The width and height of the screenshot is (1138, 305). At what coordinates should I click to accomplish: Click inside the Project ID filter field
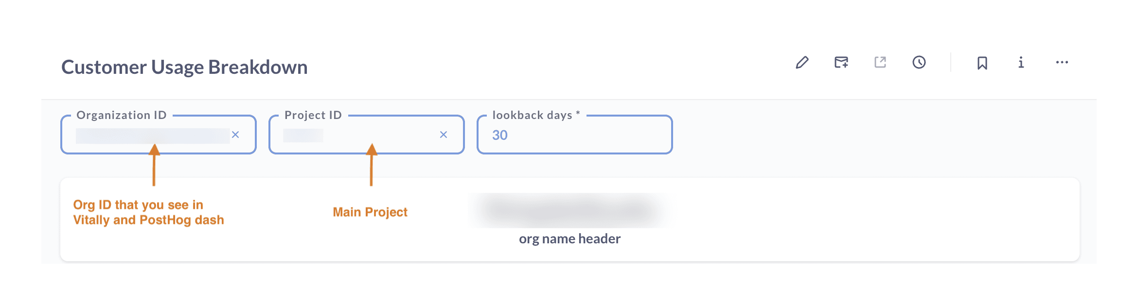(x=340, y=135)
